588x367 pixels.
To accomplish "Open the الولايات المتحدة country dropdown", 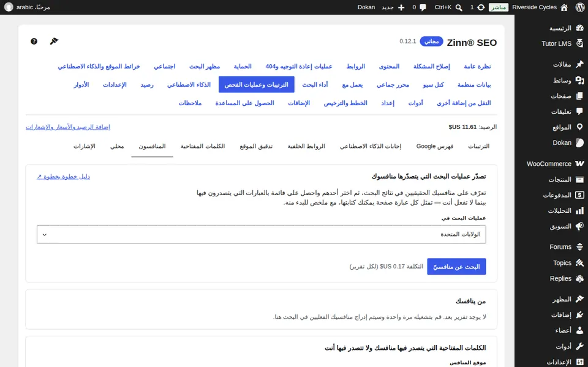I will click(x=262, y=234).
